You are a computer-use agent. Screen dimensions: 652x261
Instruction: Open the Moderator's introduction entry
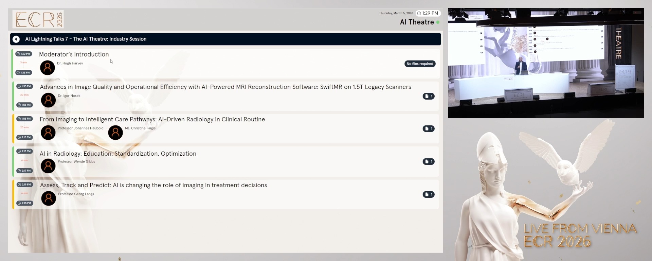[74, 54]
